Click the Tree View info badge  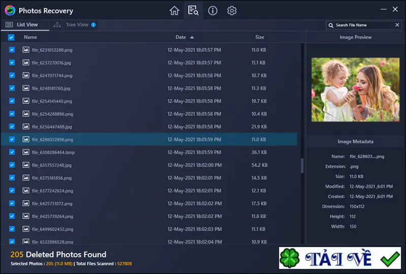[x=93, y=24]
